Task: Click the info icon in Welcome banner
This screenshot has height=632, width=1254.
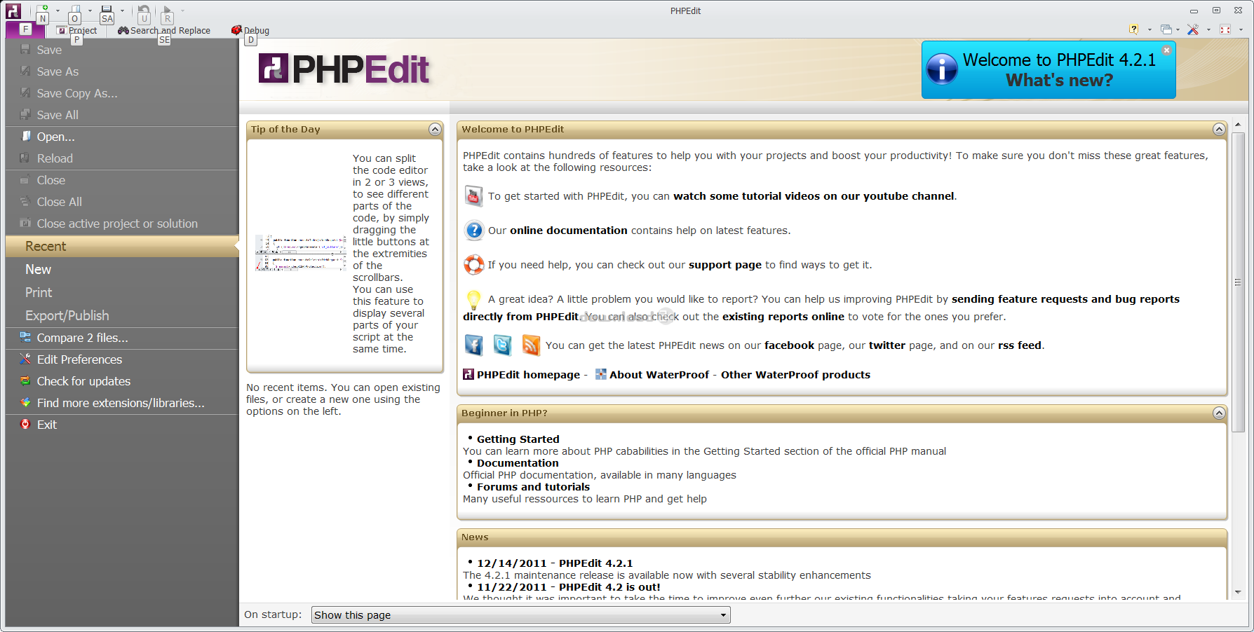Action: [942, 69]
